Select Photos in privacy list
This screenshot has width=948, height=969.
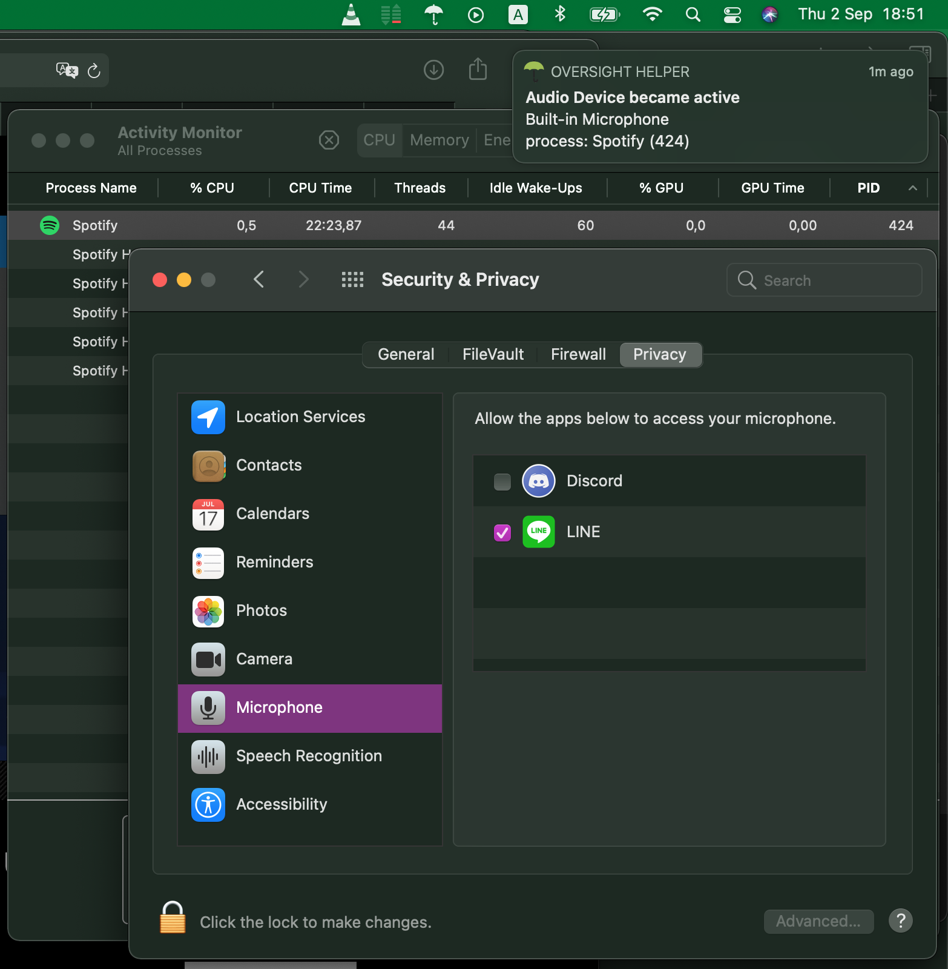pyautogui.click(x=310, y=611)
